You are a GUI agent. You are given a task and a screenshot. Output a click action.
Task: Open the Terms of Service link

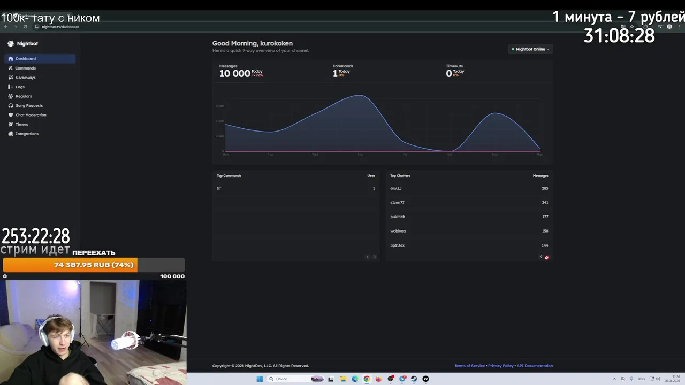[469, 366]
